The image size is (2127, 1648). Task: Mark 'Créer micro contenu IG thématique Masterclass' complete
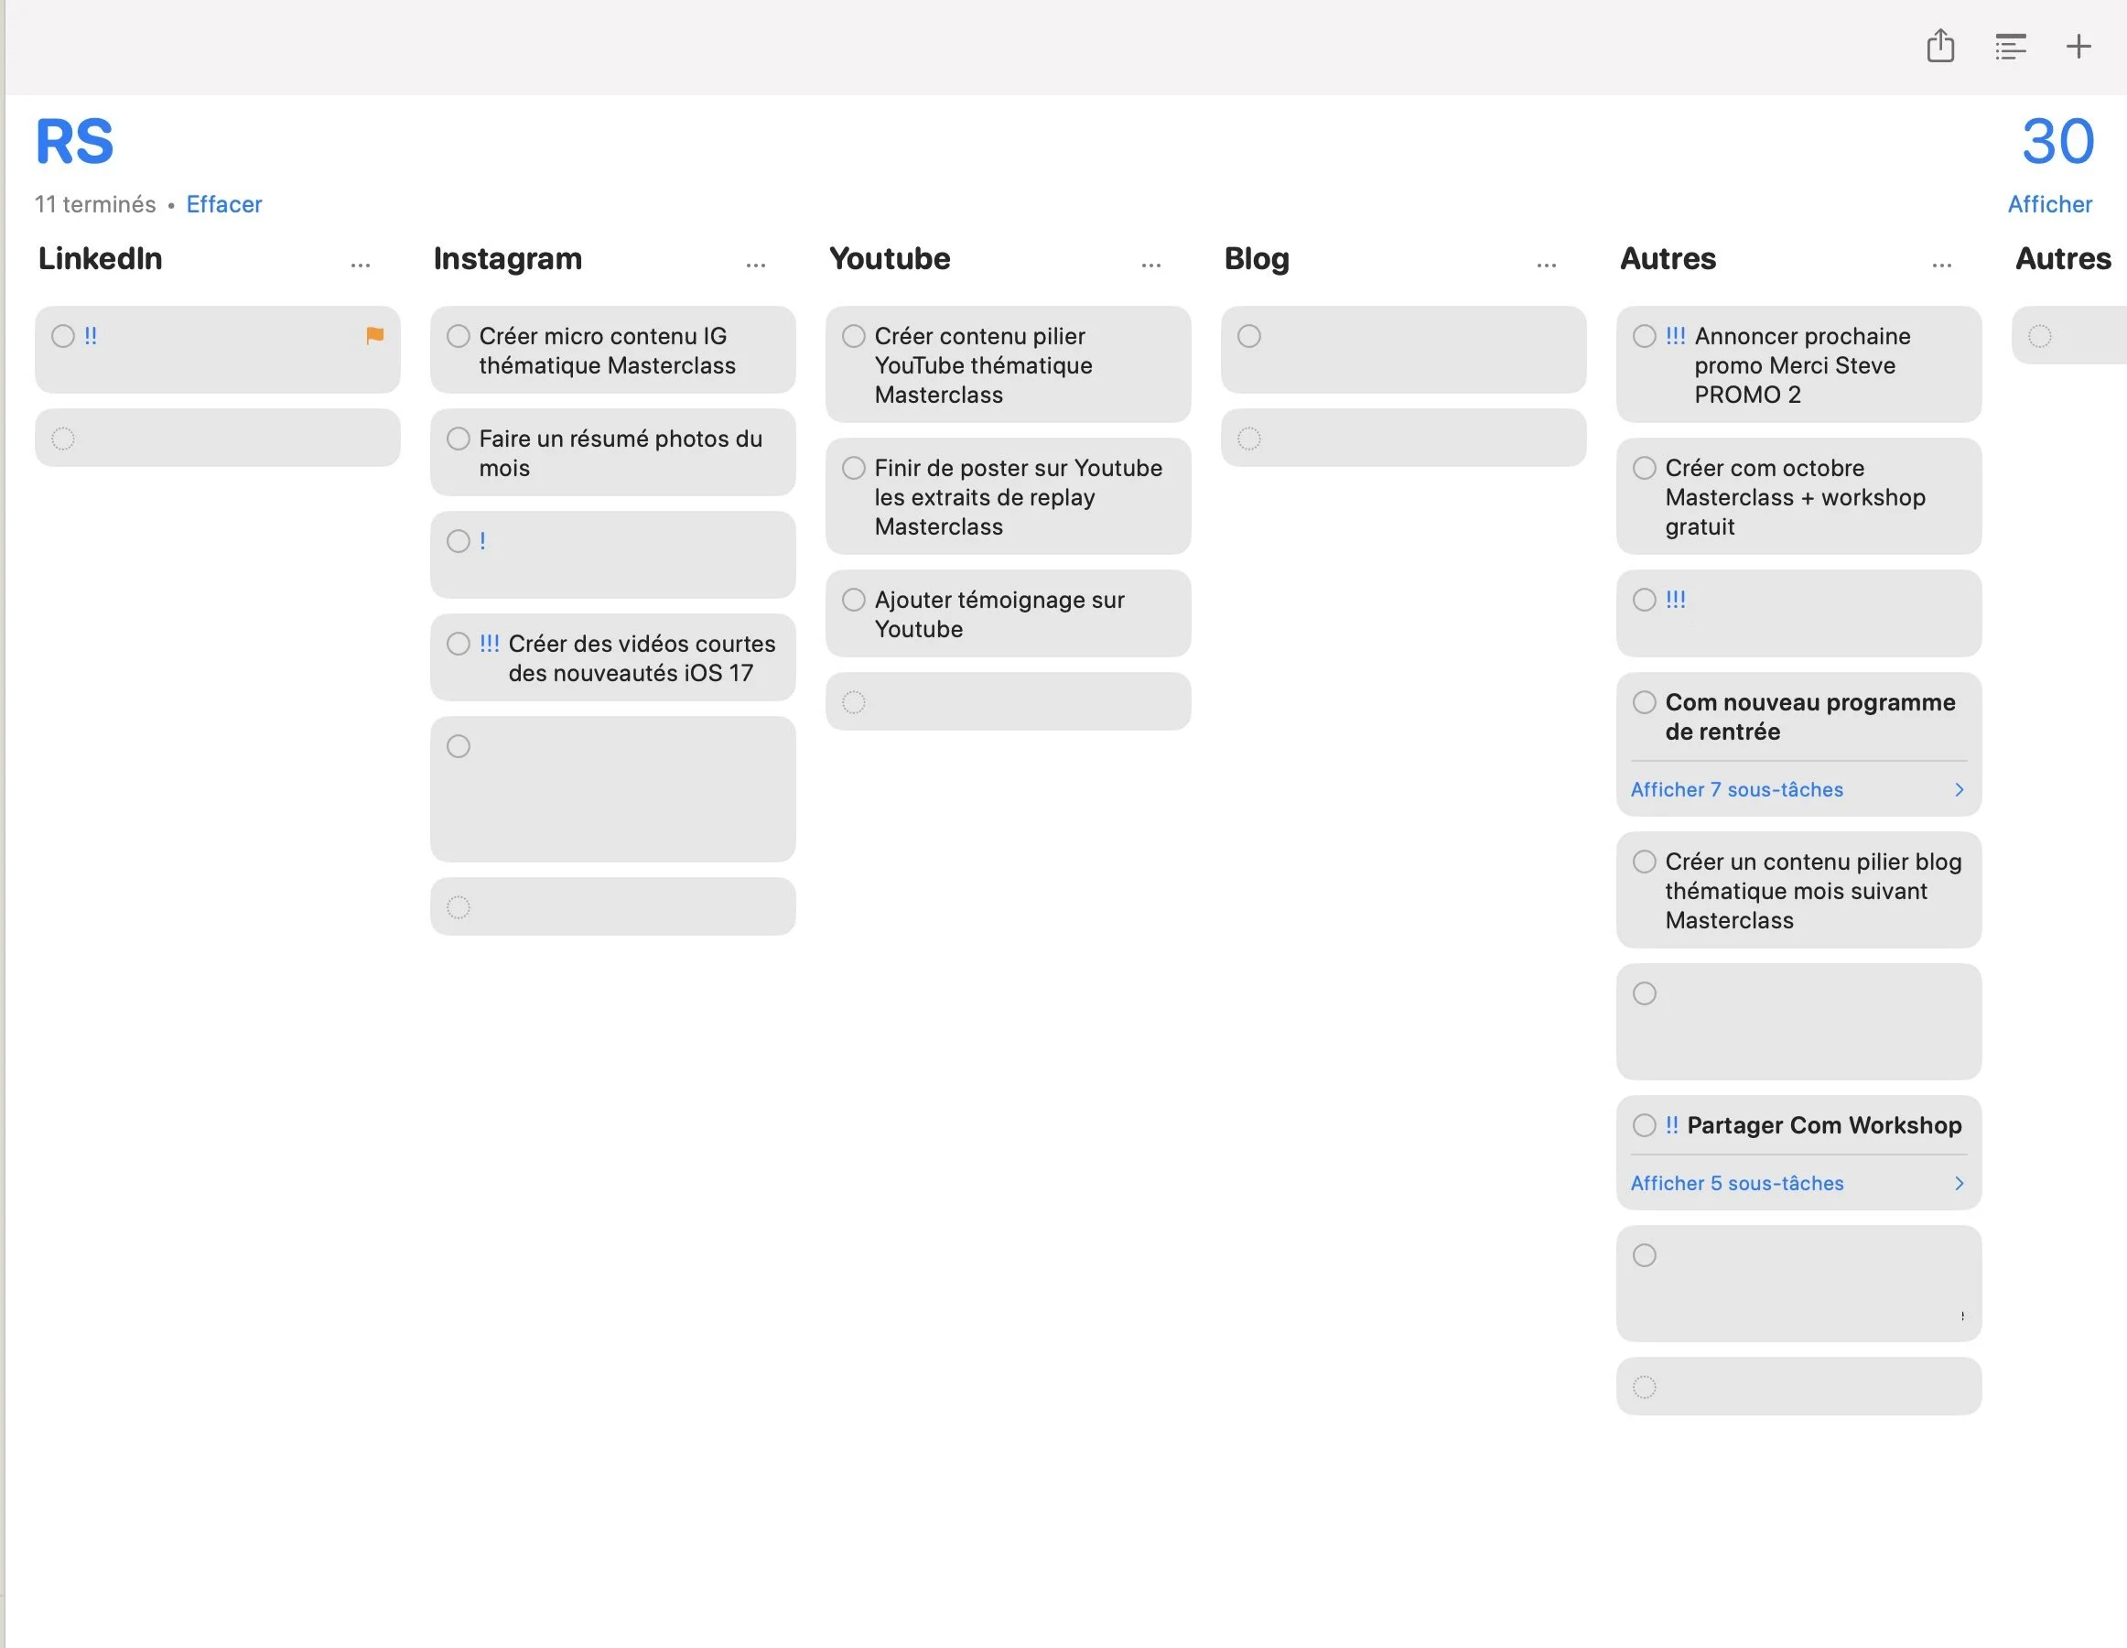[x=458, y=336]
